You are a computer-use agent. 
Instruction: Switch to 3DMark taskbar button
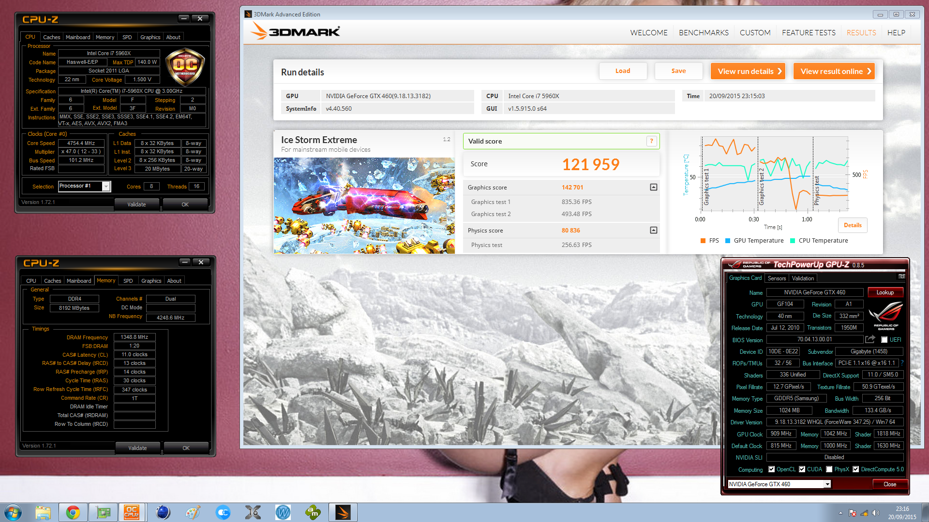point(343,512)
